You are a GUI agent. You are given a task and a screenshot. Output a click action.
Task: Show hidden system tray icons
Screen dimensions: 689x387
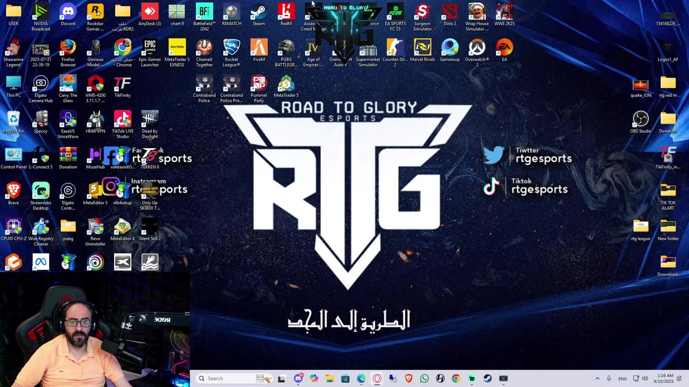click(x=597, y=378)
